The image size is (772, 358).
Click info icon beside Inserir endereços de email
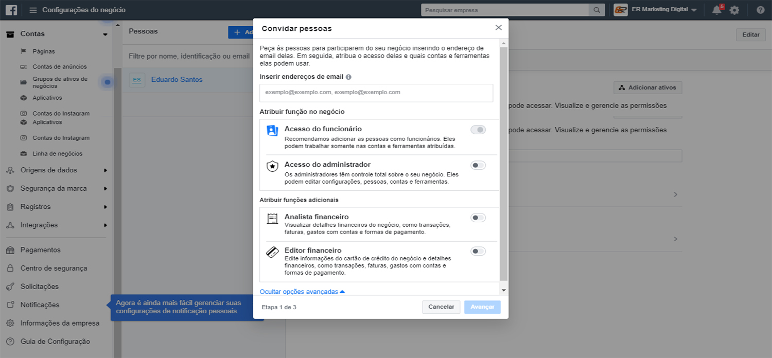click(348, 77)
